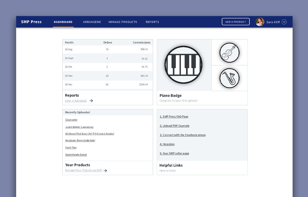Click the Your Products heading

(78, 165)
